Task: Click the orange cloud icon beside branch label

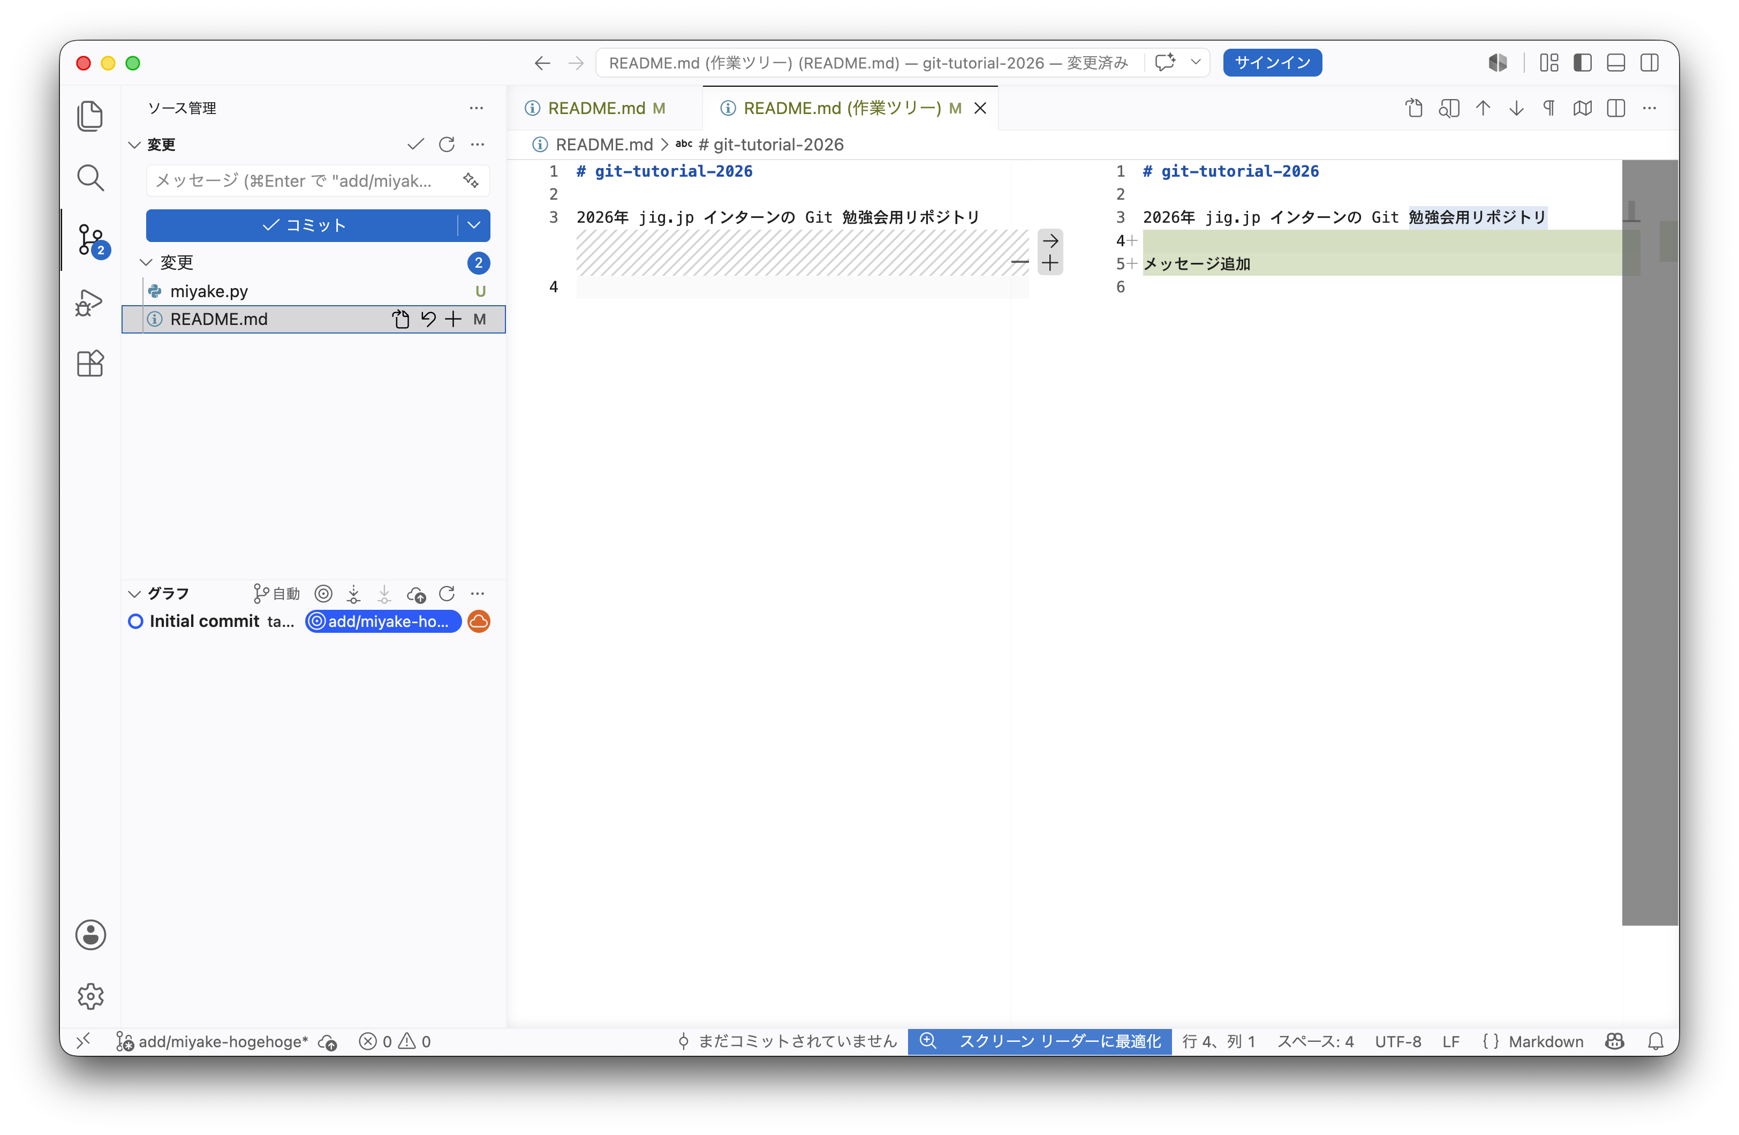Action: [479, 621]
